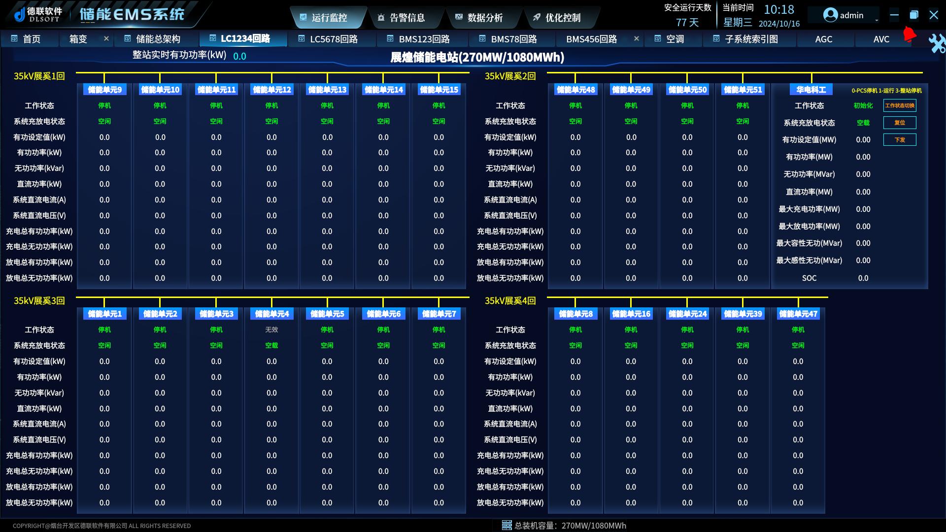Click the 数据分析 chart icon

(459, 17)
